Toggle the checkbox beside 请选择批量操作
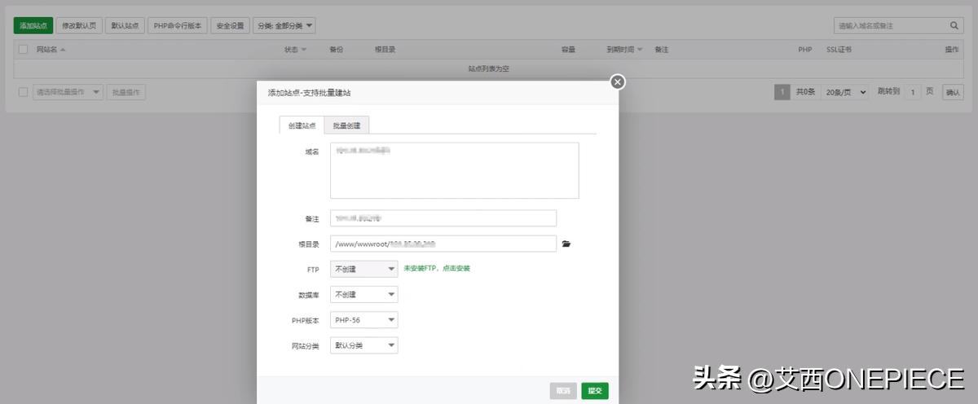 click(x=24, y=92)
